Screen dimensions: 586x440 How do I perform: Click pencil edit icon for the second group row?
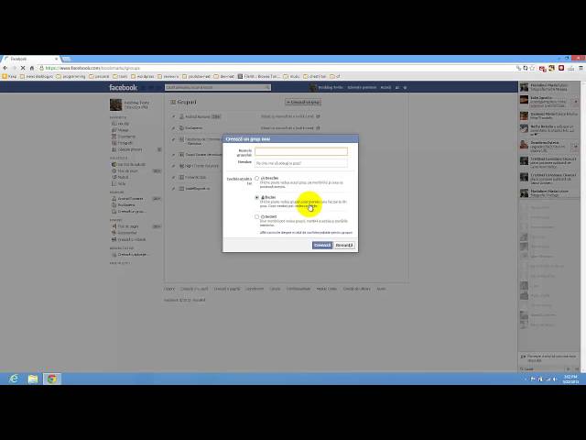(x=173, y=128)
